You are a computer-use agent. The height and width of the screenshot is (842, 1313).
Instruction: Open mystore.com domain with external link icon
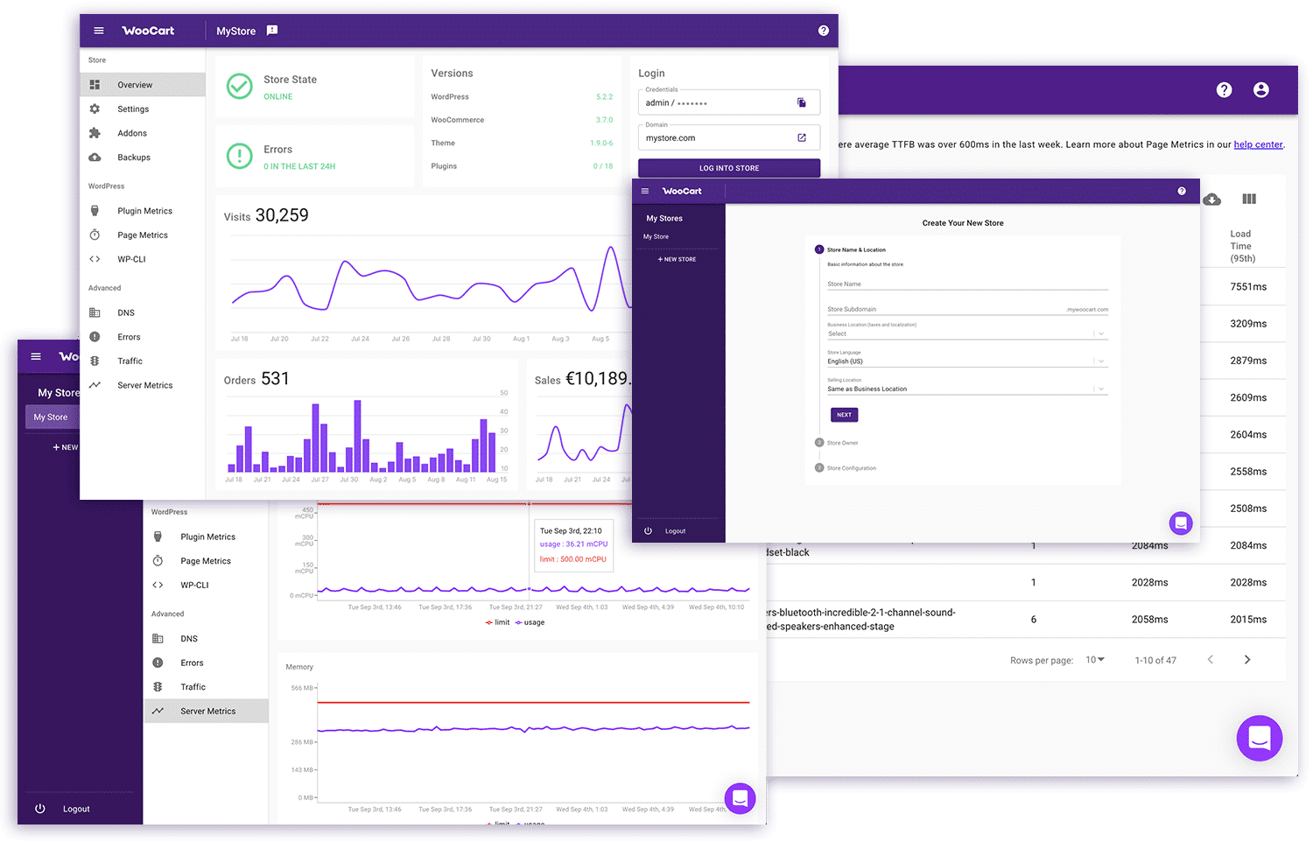(801, 137)
